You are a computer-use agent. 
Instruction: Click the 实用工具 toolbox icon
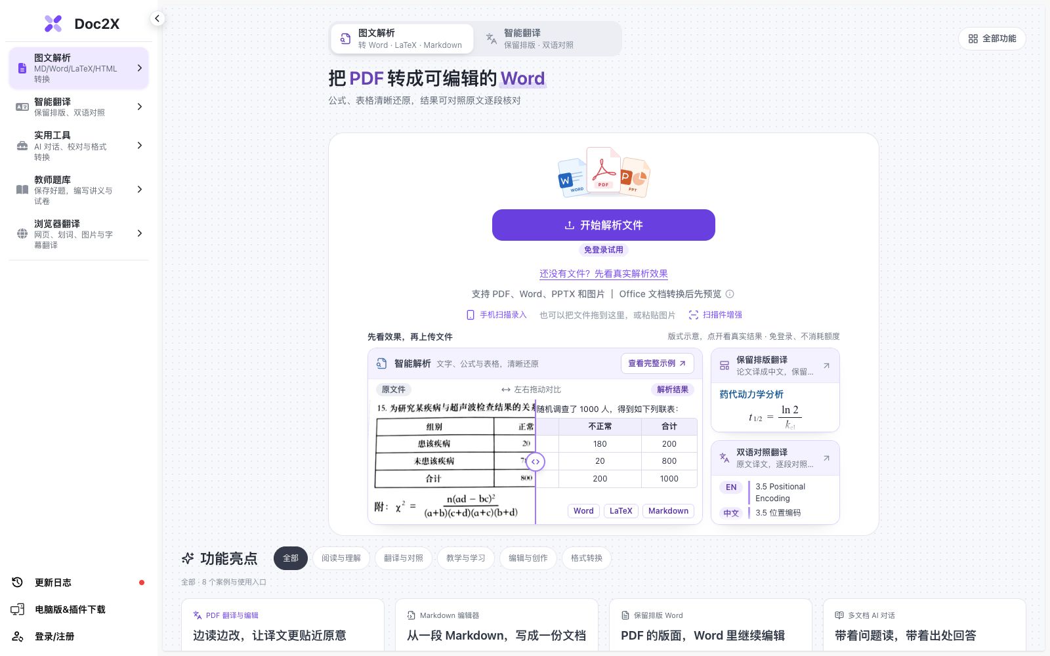22,146
